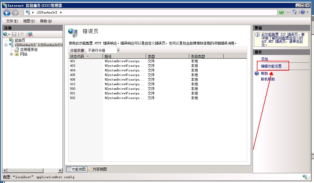
Task: Click the server icon in address bar
Action: [x=28, y=12]
